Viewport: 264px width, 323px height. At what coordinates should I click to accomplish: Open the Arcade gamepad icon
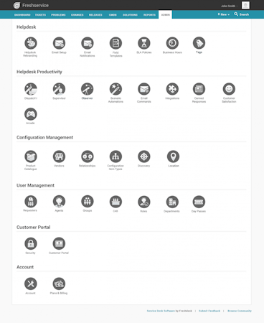pyautogui.click(x=31, y=114)
